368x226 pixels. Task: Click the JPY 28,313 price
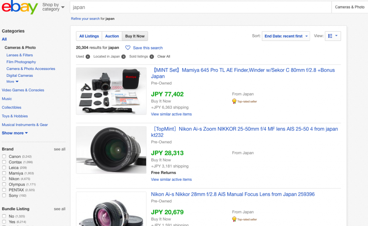(x=167, y=153)
